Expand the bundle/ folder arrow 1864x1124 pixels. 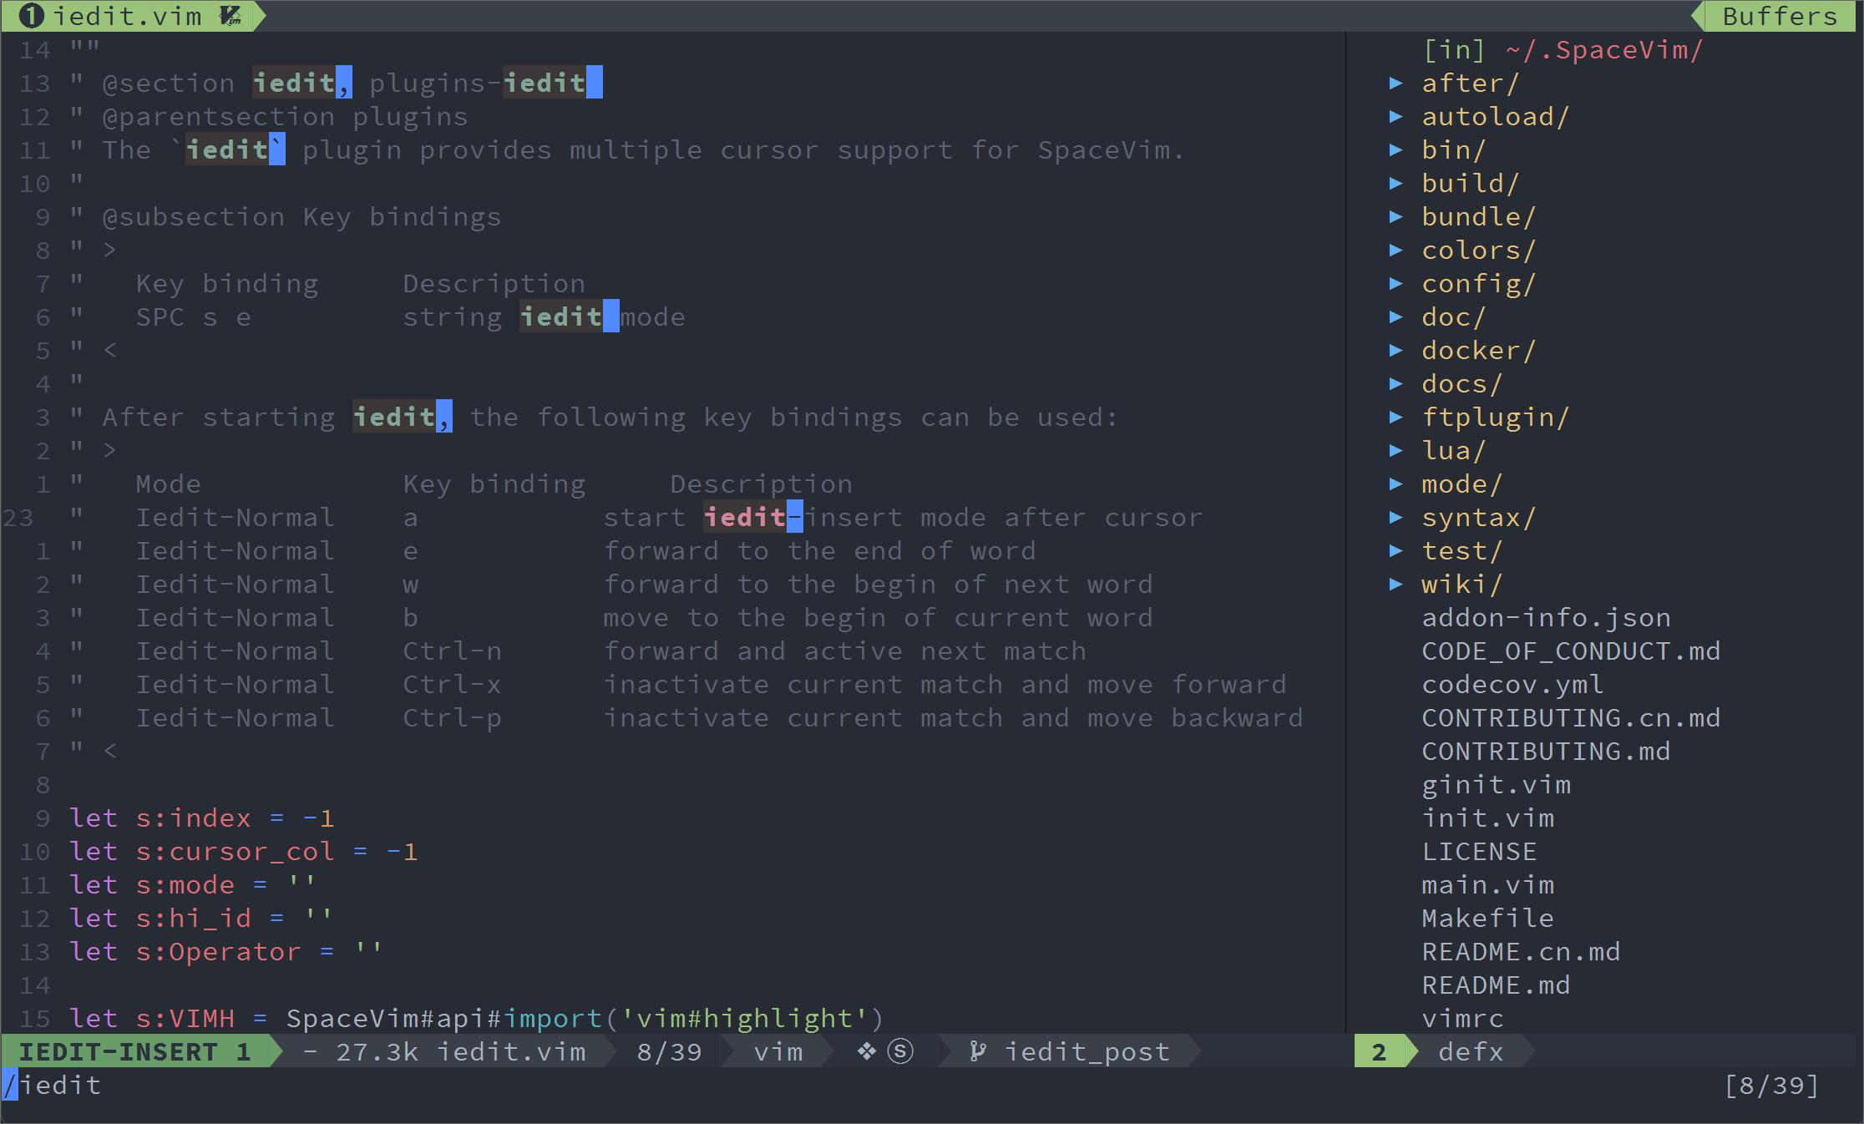tap(1395, 216)
